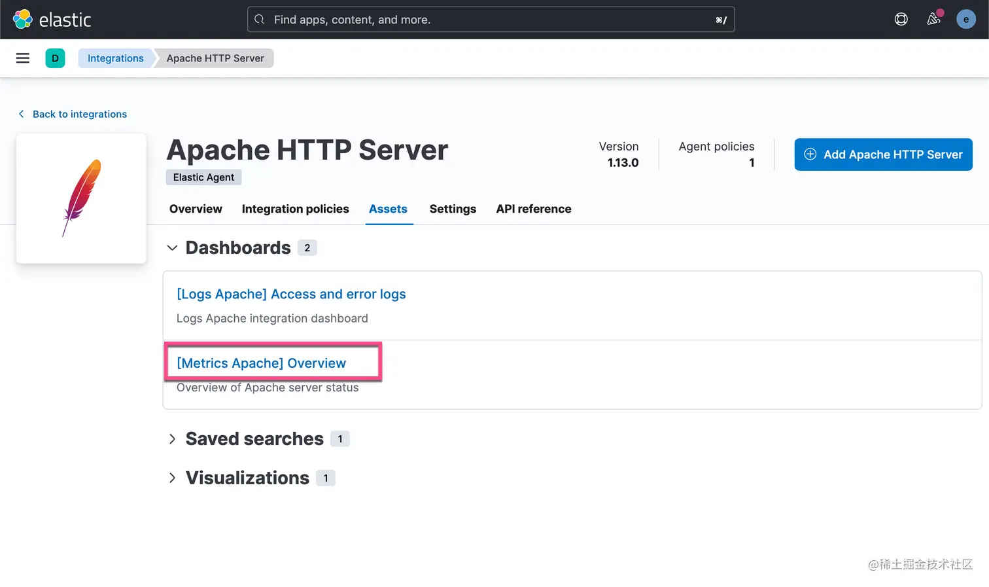The width and height of the screenshot is (989, 587).
Task: Open [Metrics Apache] Overview dashboard
Action: [x=261, y=363]
